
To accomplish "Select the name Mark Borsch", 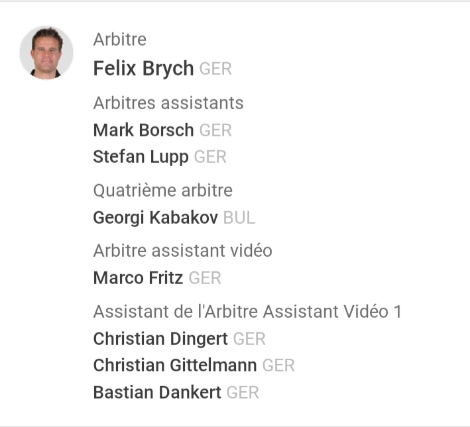I will click(143, 130).
